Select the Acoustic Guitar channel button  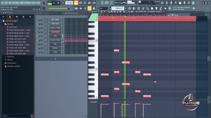click(x=55, y=40)
